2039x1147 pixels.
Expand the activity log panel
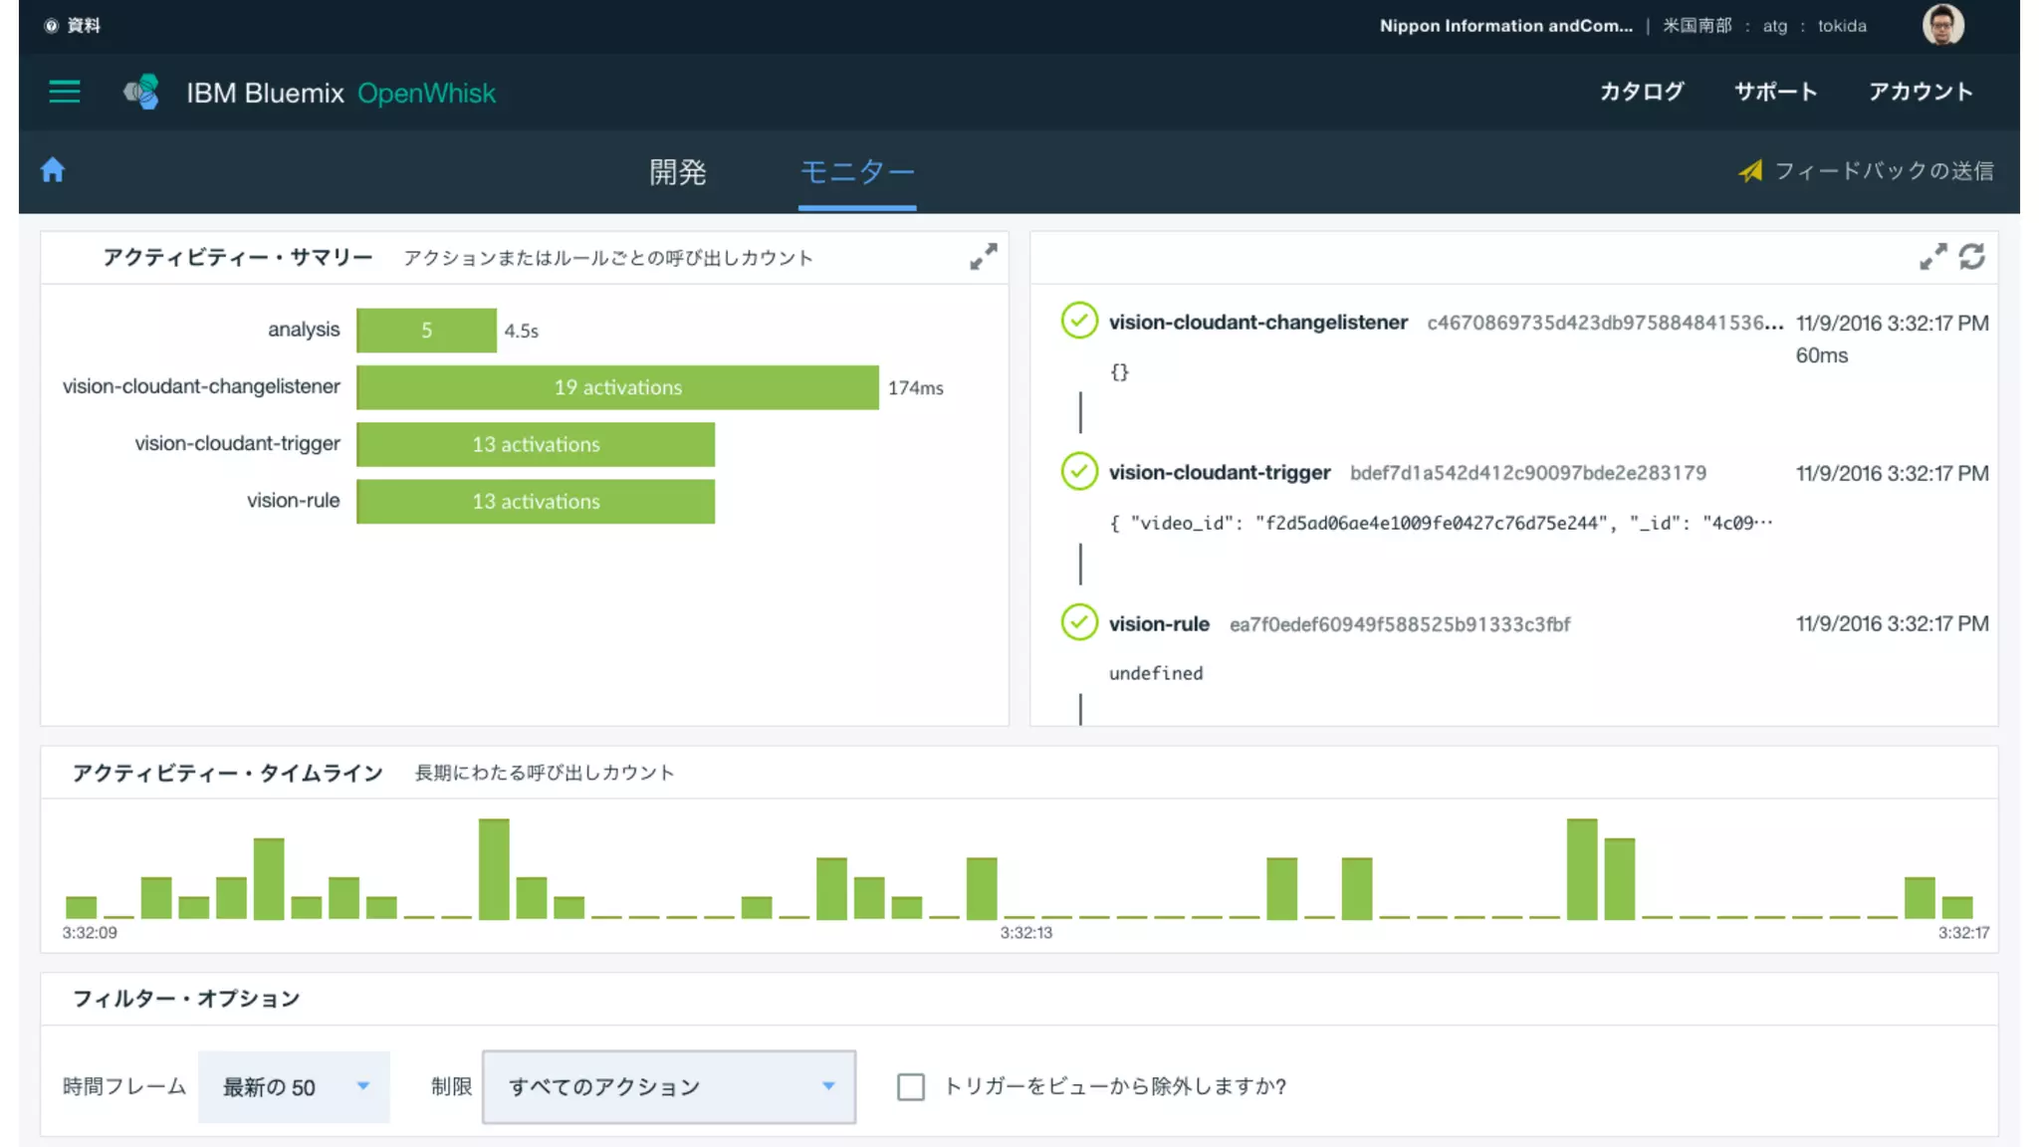coord(1932,257)
